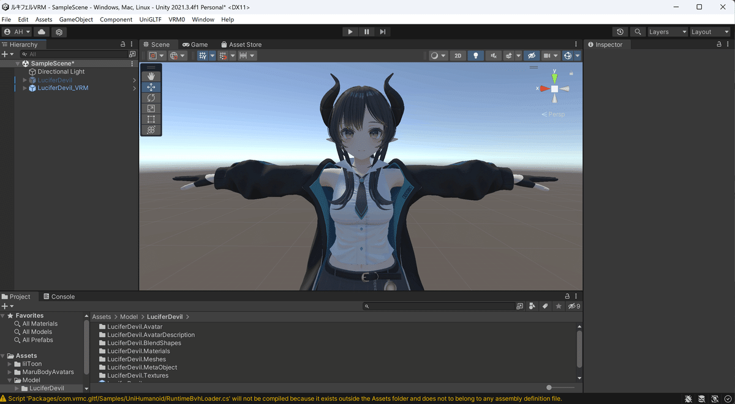Open the SampleScene three-dot options menu

pyautogui.click(x=132, y=64)
